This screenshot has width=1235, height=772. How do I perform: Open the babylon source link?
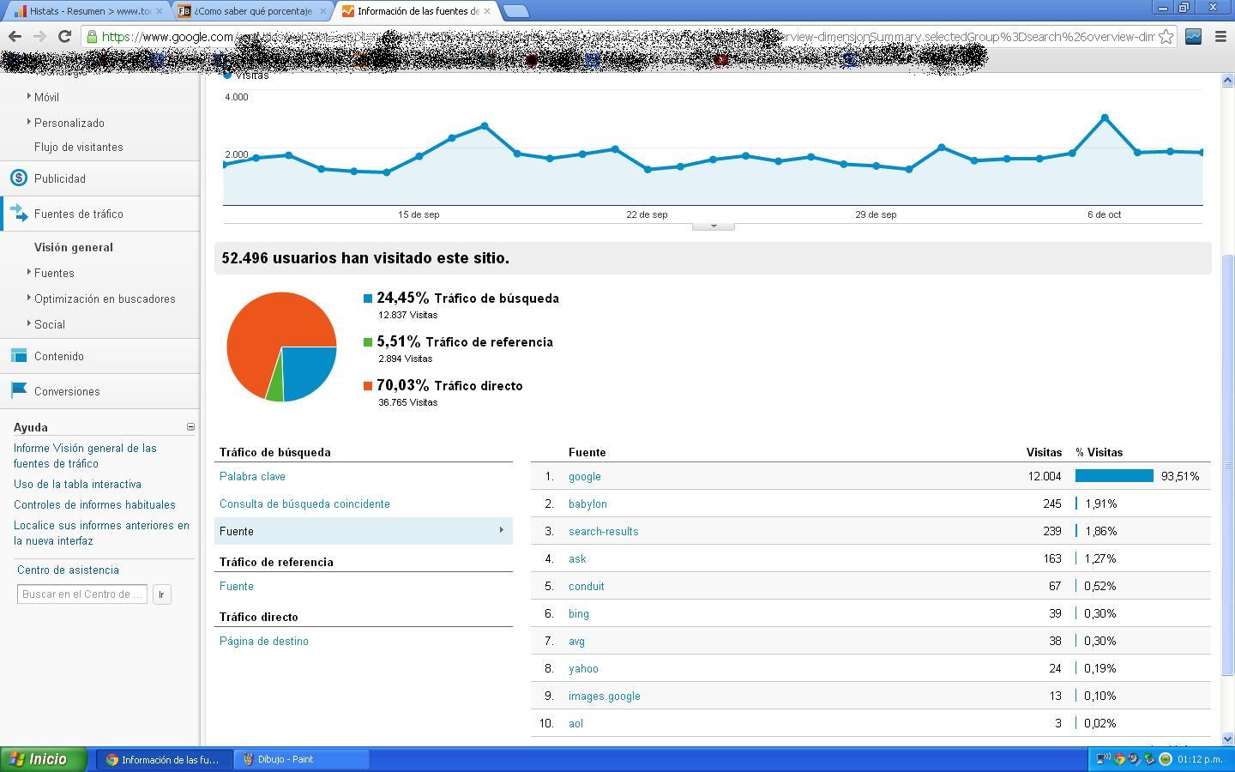(x=587, y=504)
